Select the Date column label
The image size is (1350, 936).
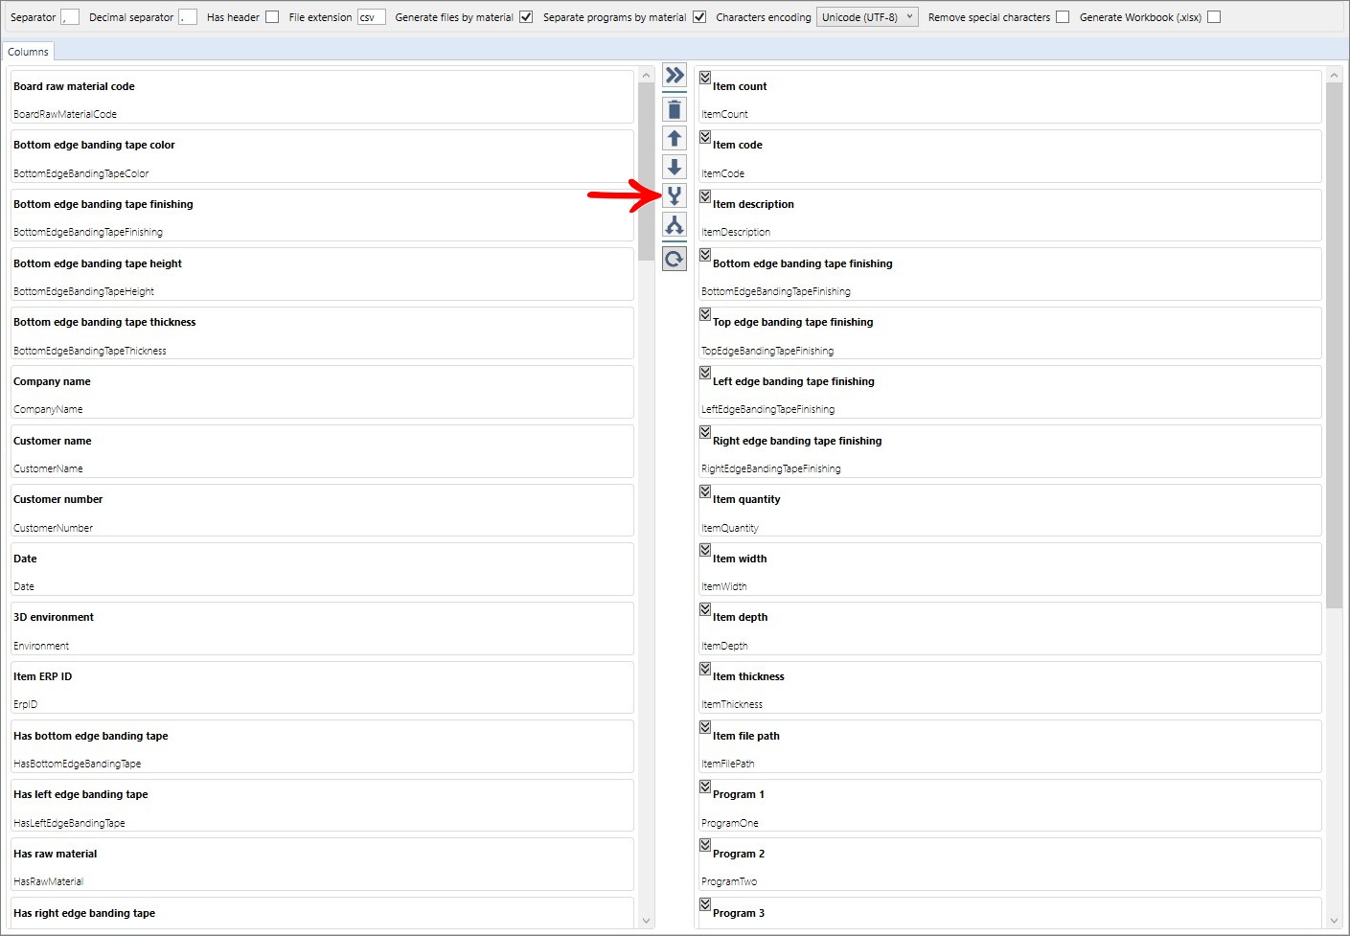click(x=25, y=559)
